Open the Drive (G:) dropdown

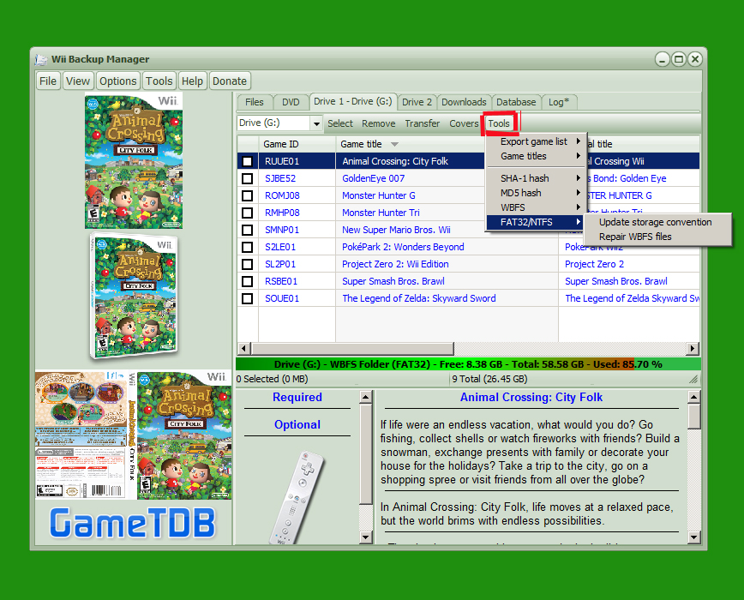[x=316, y=123]
